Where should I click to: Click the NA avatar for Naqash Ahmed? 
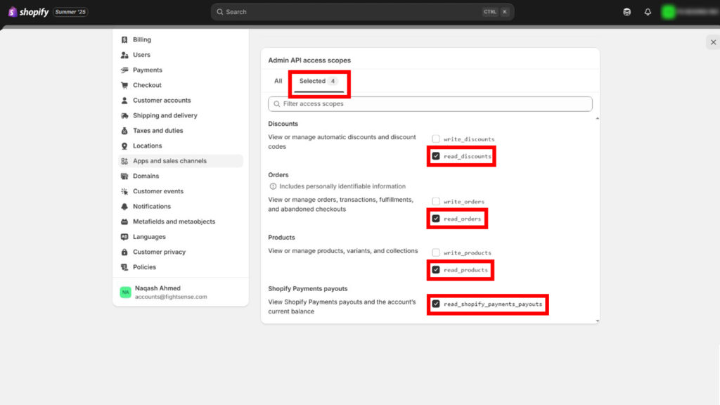(125, 292)
